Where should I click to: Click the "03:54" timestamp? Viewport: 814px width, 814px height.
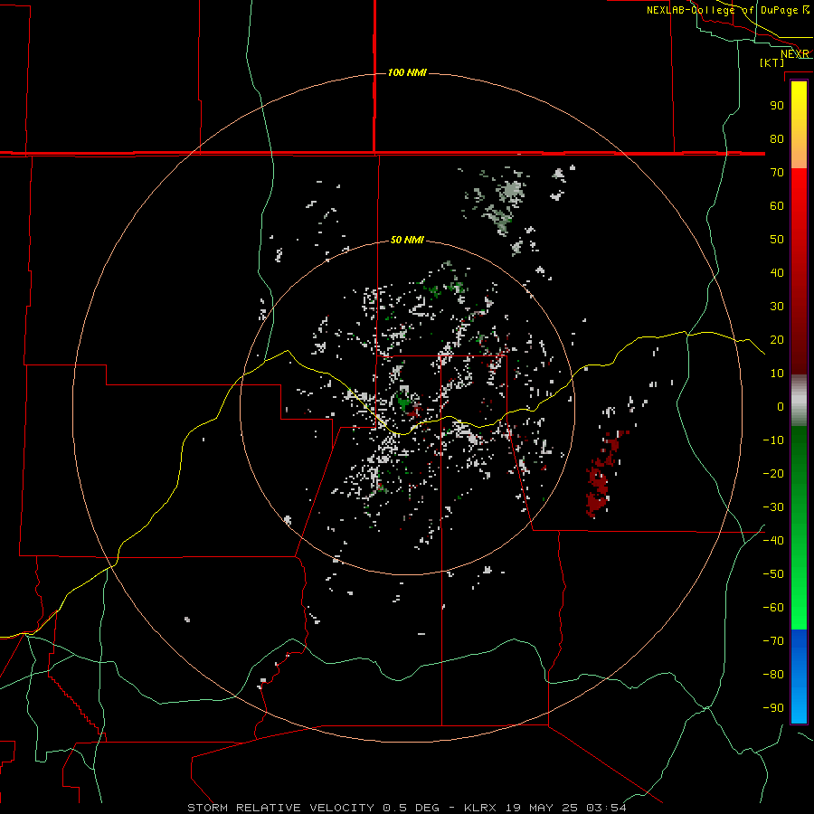606,808
